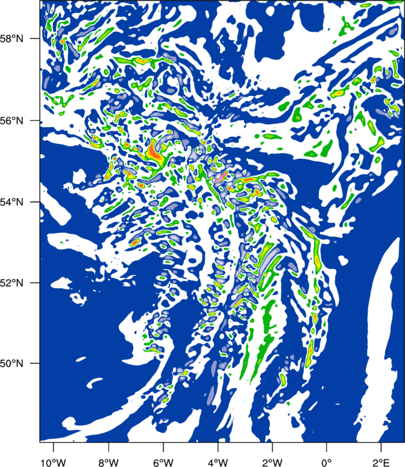Click the 6°W longitude label
Image resolution: width=405 pixels, height=467 pixels.
(x=163, y=463)
